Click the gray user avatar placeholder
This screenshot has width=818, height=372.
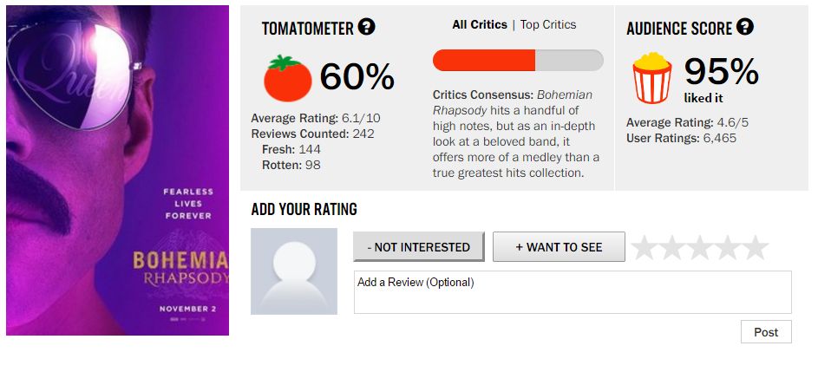[x=294, y=271]
